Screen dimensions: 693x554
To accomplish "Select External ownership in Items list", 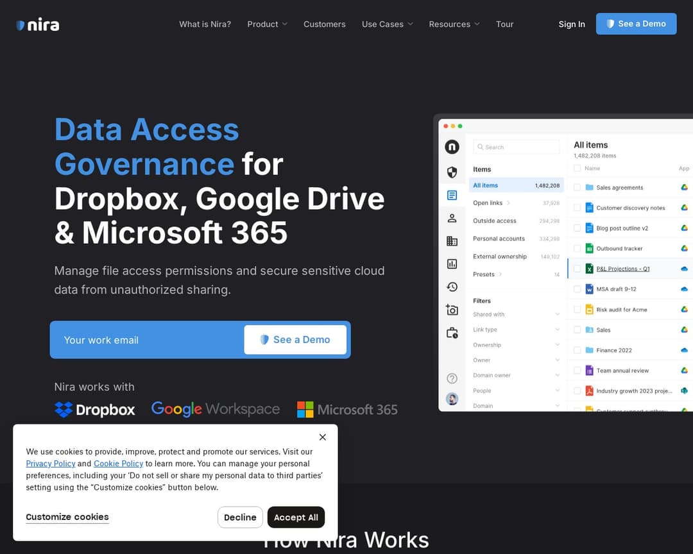I will (516, 256).
